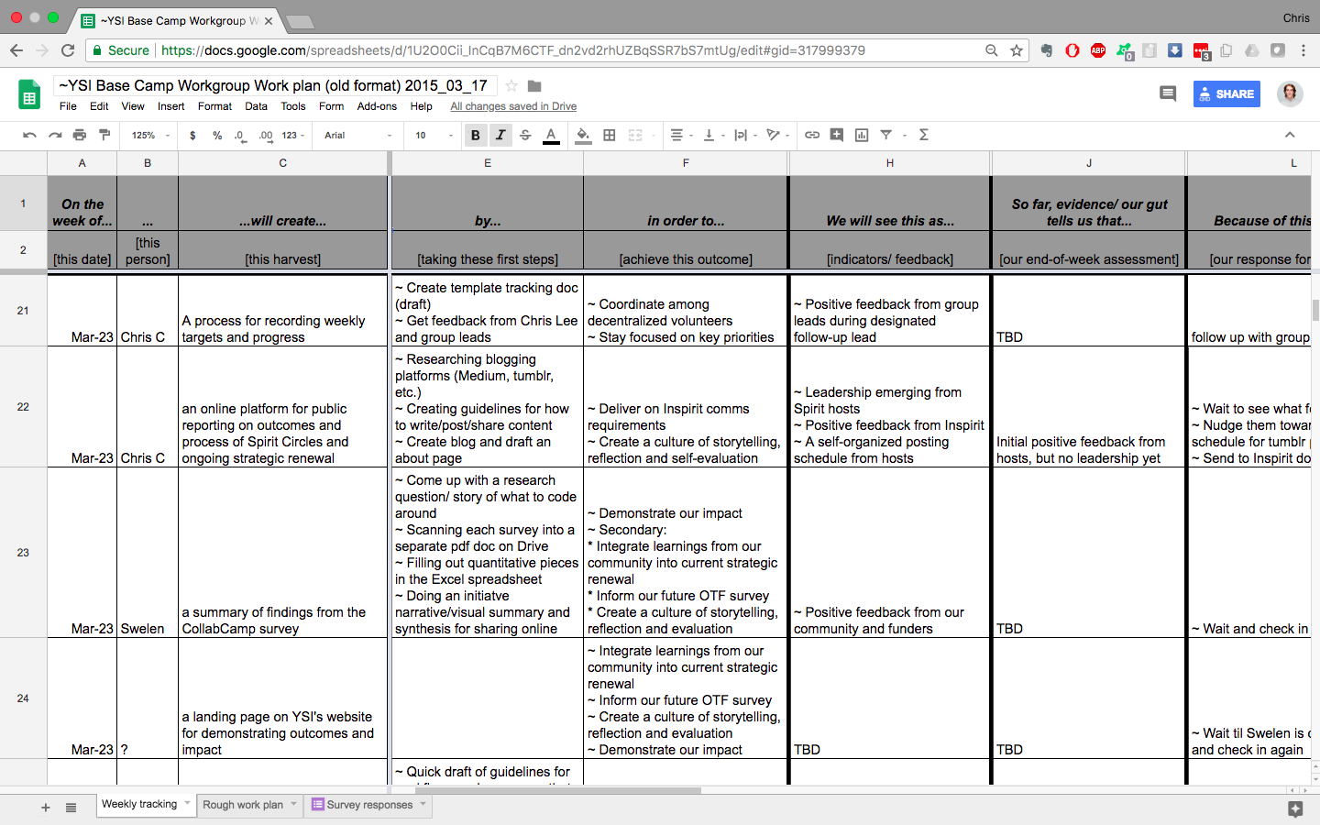Open the File menu
Screen dimensions: 1320x825
click(68, 106)
